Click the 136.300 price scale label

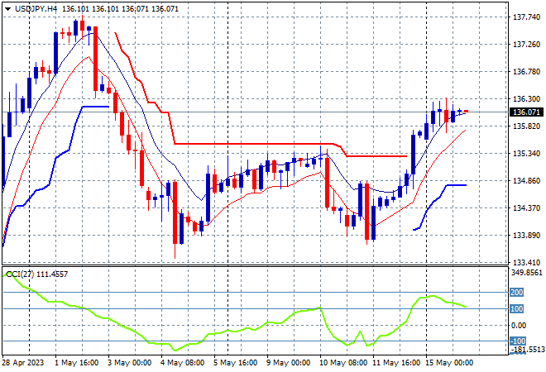(526, 99)
